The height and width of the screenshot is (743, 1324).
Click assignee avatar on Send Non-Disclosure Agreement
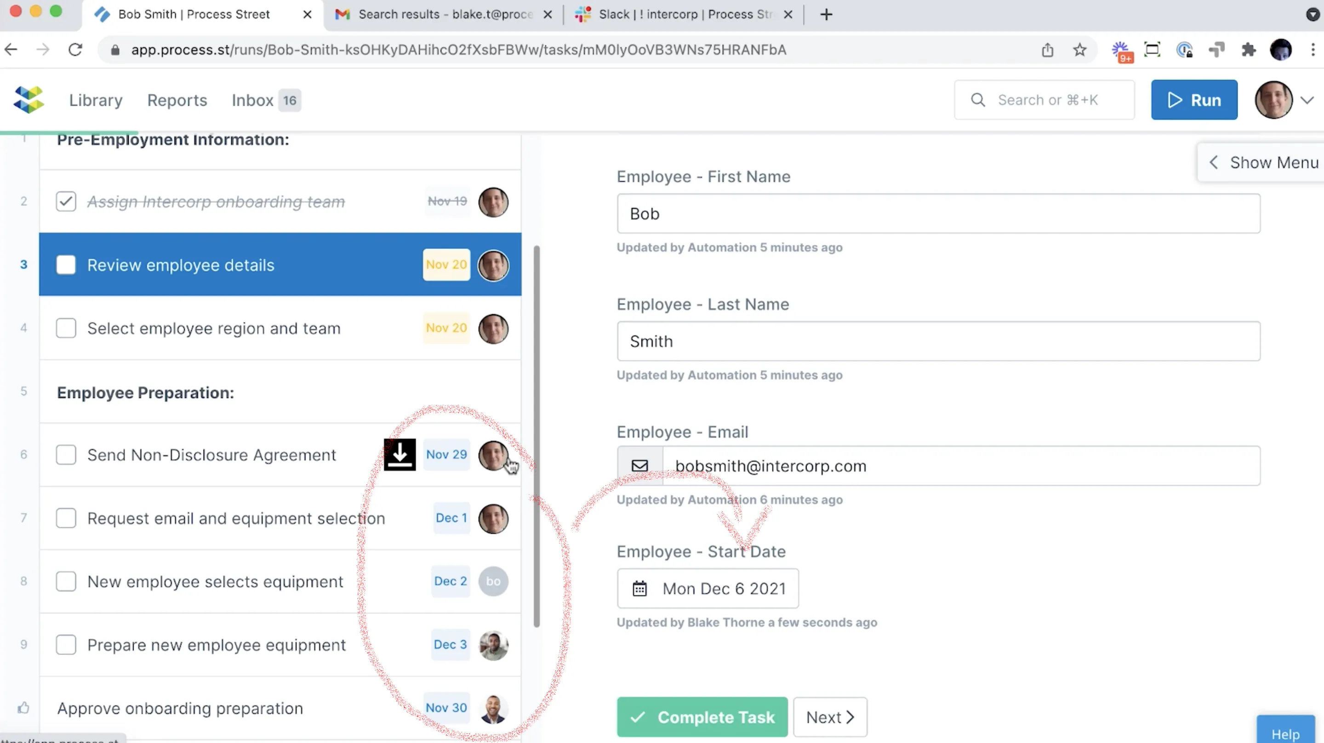point(493,455)
